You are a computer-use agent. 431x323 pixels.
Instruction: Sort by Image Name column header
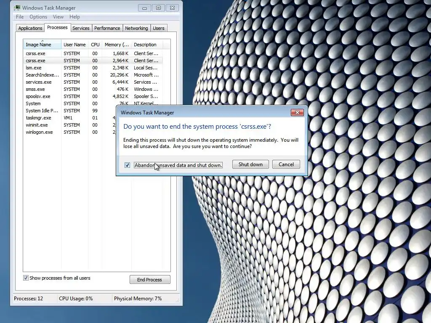tap(43, 45)
